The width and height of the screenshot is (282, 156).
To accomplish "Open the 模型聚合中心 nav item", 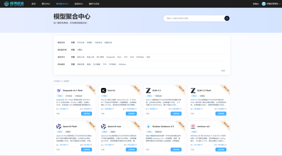I will 62,4.
